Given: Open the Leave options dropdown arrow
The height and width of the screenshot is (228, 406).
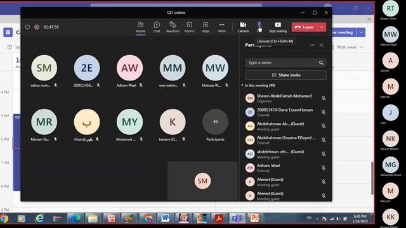Looking at the screenshot, I should point(322,27).
